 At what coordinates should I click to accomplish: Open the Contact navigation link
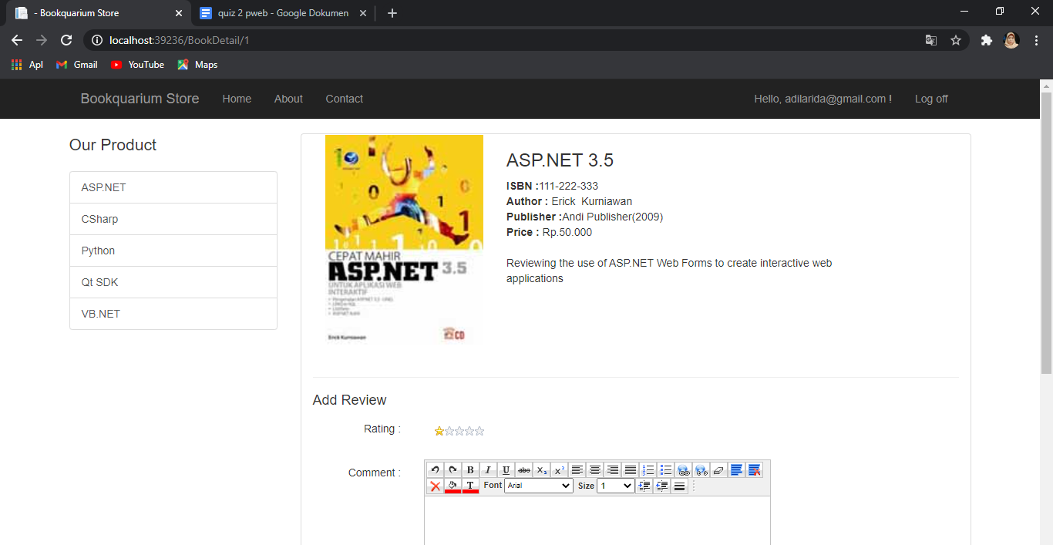tap(344, 99)
